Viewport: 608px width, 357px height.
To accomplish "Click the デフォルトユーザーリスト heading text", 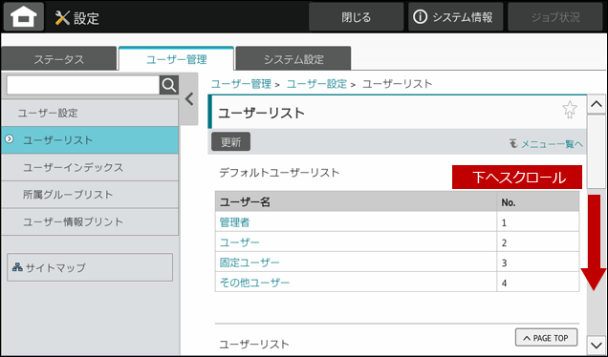I will [279, 173].
